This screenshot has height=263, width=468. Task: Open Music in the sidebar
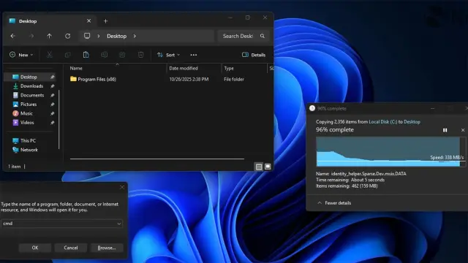[26, 114]
